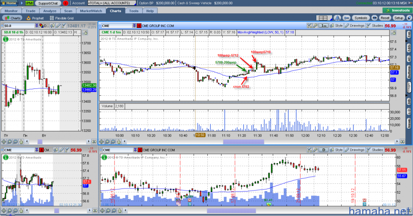Screen dimensions: 413x216
Task: Expand the $DJI symbol dropdown arrow
Action: coord(37,26)
